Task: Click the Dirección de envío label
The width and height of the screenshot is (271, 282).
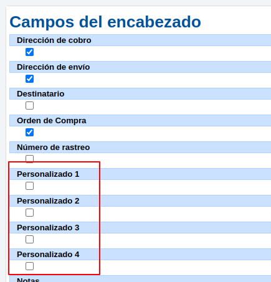Action: tap(54, 67)
